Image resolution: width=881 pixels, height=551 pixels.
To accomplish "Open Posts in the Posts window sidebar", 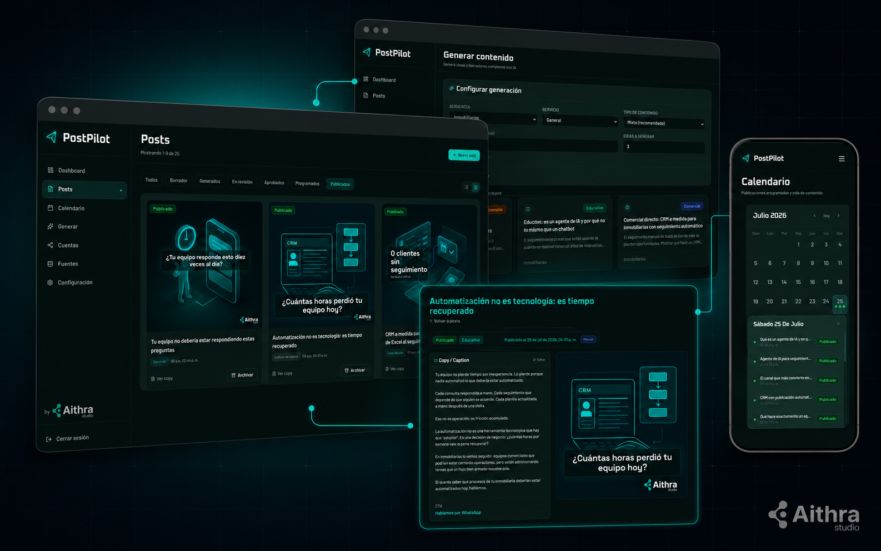I will tap(84, 189).
